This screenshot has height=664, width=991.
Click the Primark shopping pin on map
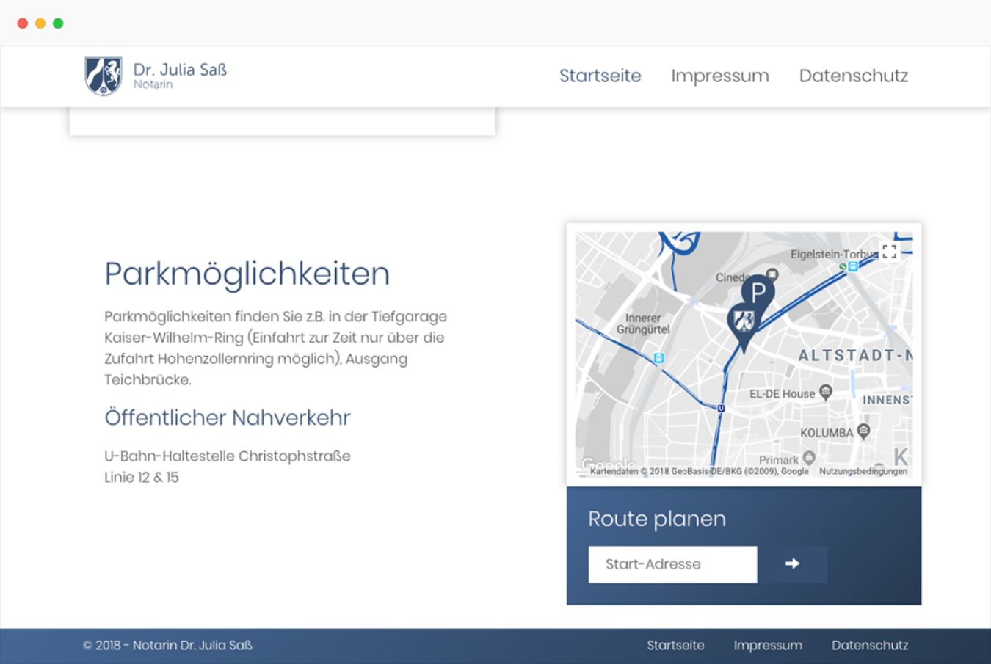(809, 458)
